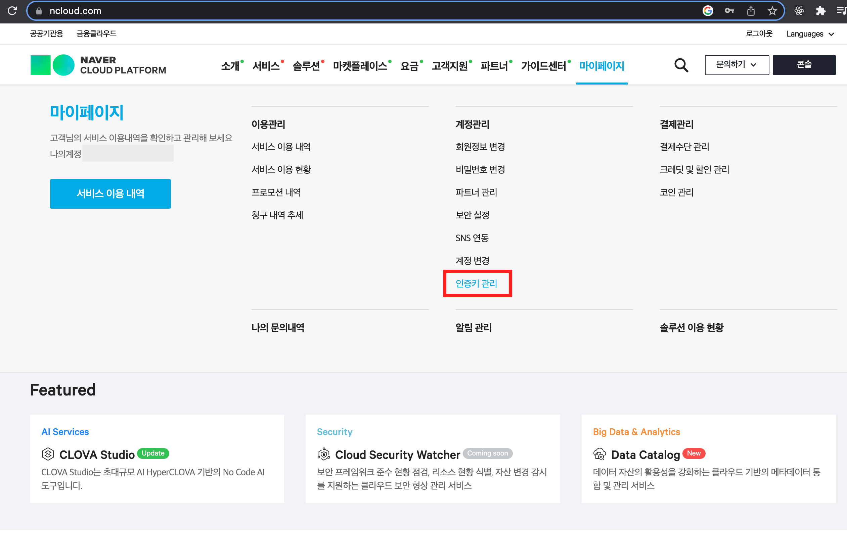Click the CLOVA Studio hexagon icon
847x534 pixels.
[x=48, y=454]
